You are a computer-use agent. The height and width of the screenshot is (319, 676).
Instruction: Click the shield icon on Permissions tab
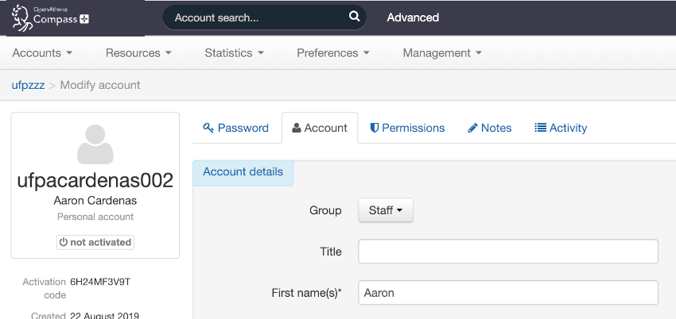click(375, 128)
